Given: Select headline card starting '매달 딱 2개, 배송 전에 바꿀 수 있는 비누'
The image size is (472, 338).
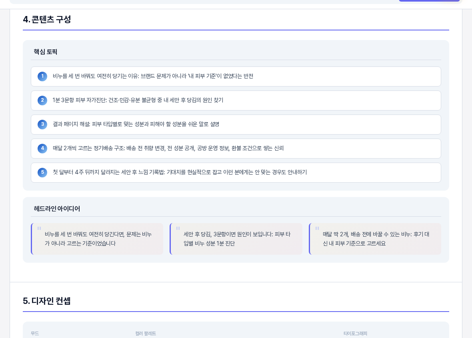Looking at the screenshot, I should 375,239.
